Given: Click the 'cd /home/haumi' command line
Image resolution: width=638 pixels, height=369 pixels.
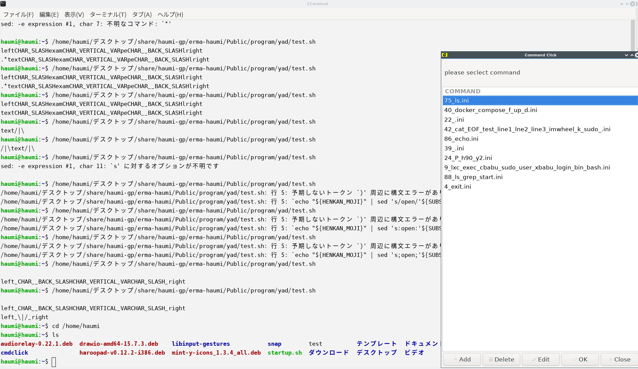Looking at the screenshot, I should (76, 326).
